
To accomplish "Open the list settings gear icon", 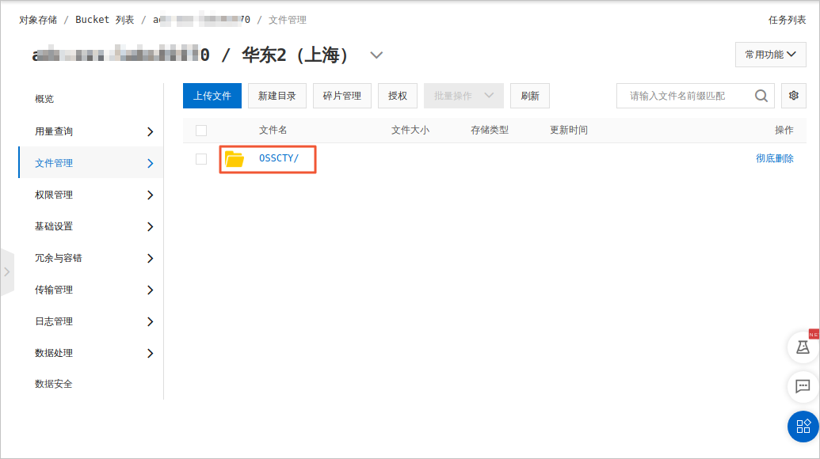I will [794, 96].
